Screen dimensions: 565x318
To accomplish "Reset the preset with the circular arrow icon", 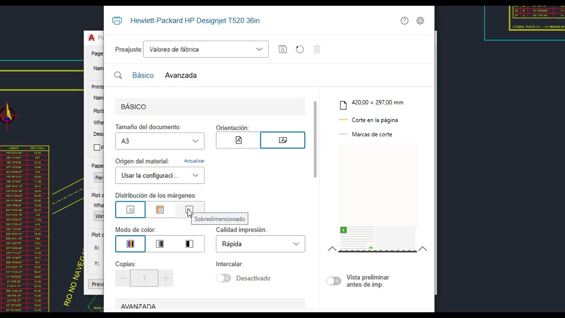I will click(x=300, y=49).
